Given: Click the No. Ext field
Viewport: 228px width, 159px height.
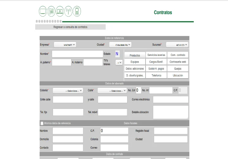Looking at the screenshot, I should tap(139, 91).
